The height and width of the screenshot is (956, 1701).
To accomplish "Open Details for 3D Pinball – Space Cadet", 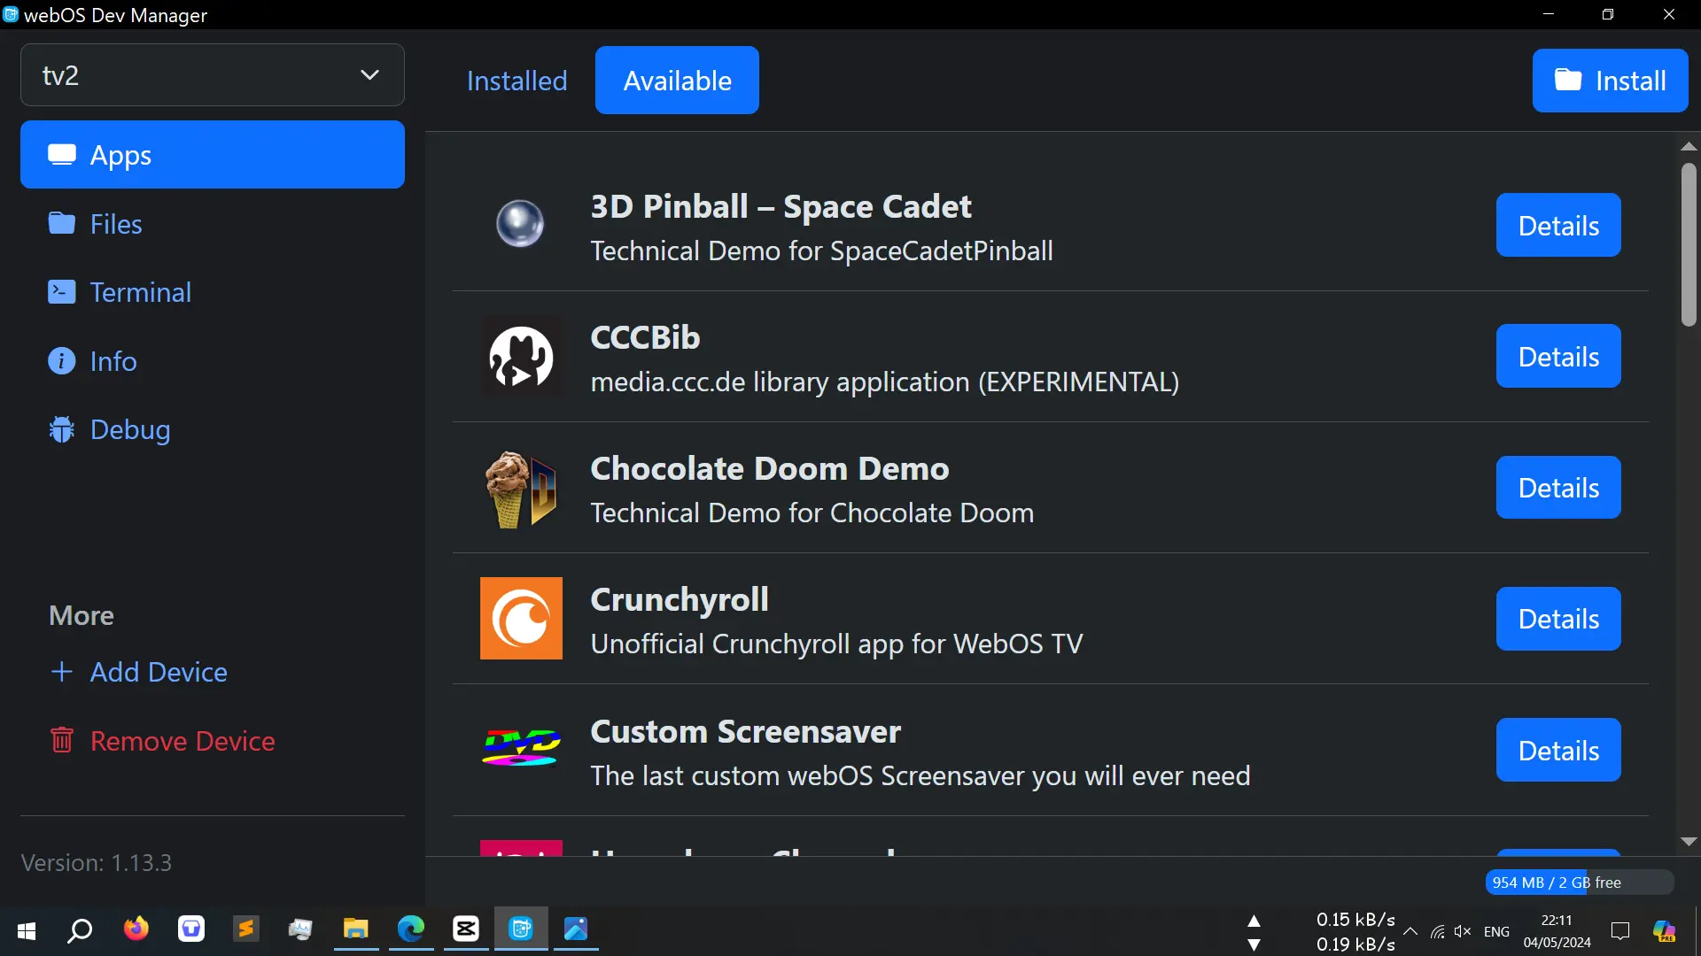I will (x=1558, y=225).
